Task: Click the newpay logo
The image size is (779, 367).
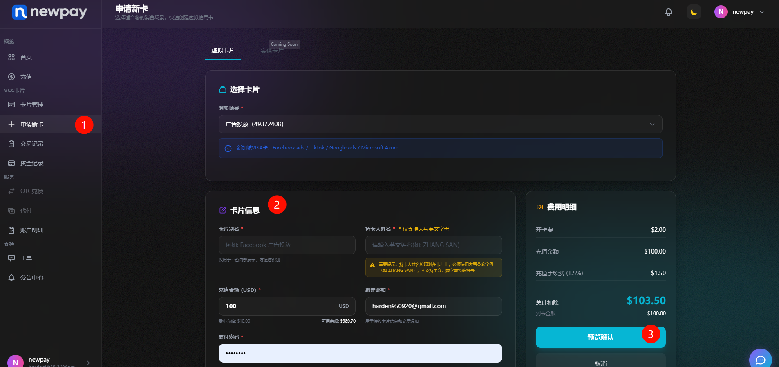Action: [49, 12]
